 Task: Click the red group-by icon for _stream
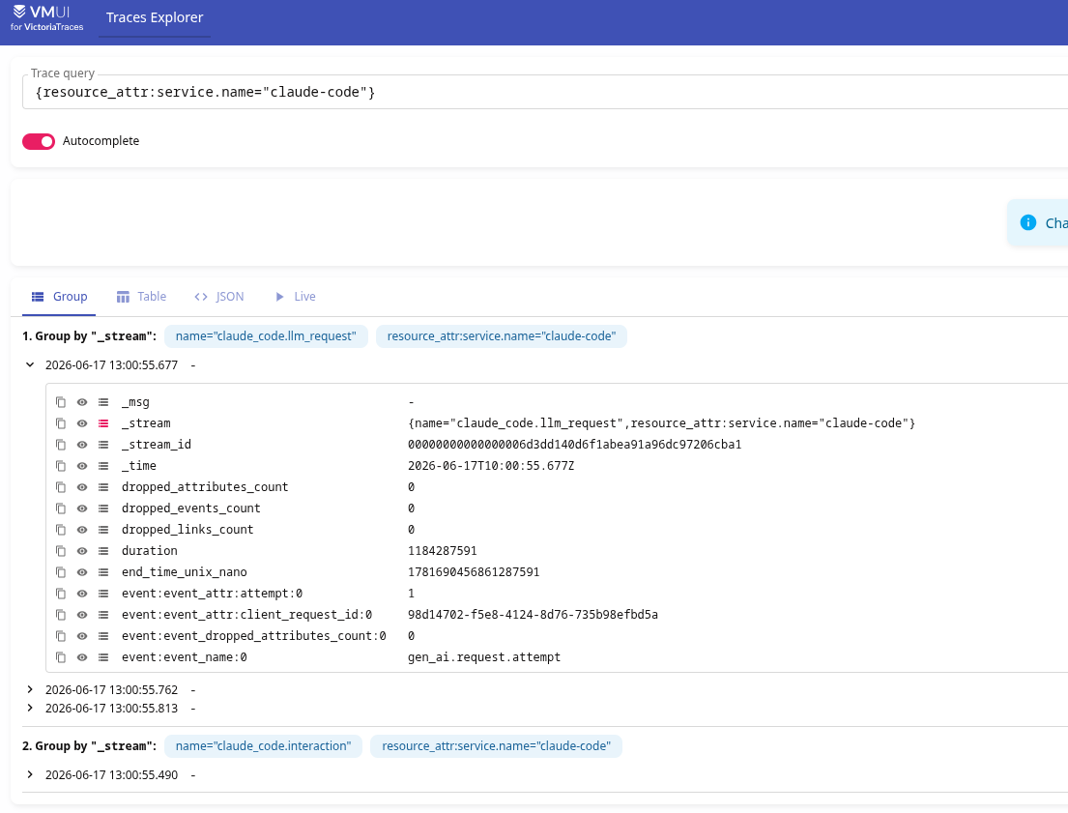[x=103, y=423]
